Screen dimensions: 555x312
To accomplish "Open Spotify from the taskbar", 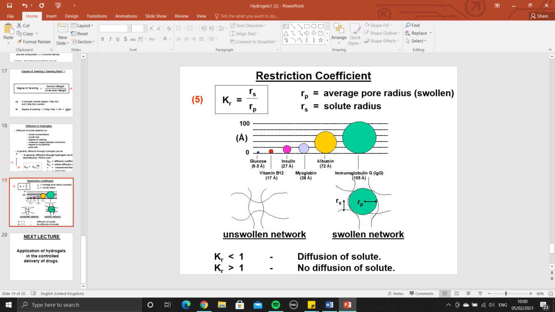I will click(275, 305).
